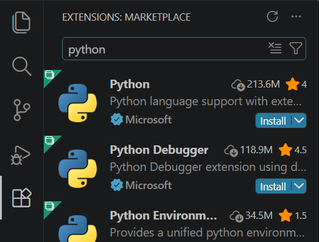Screen dimensions: 319x242
Task: Open the Python Debugger title
Action: point(159,150)
